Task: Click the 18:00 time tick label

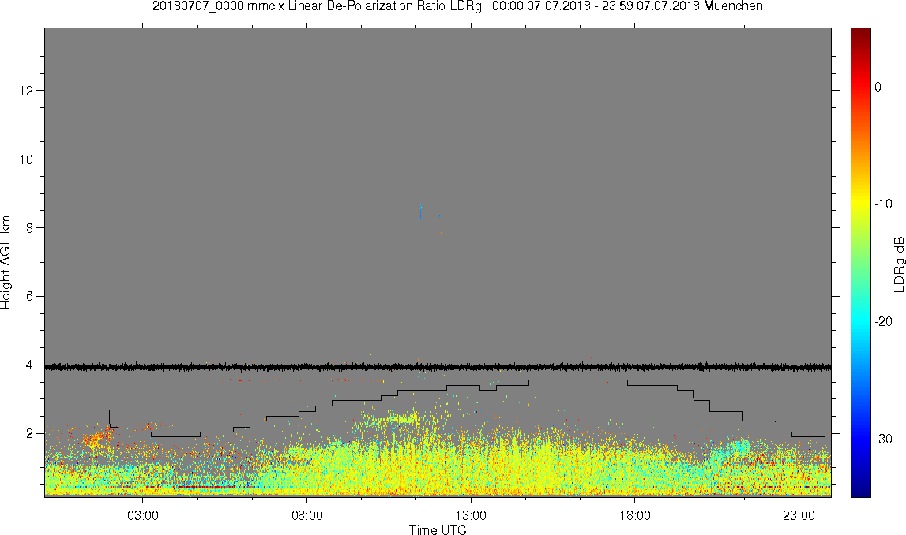Action: click(635, 515)
